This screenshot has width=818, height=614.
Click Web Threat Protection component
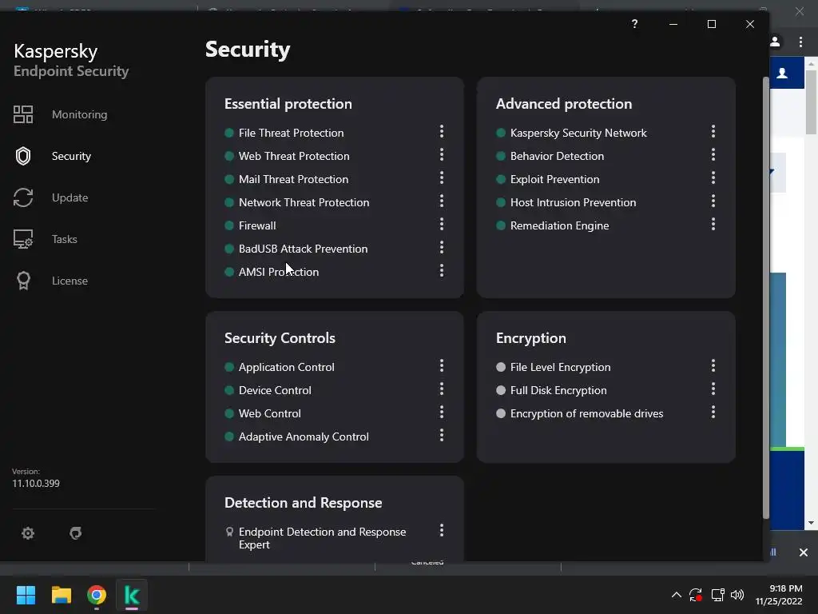coord(294,156)
